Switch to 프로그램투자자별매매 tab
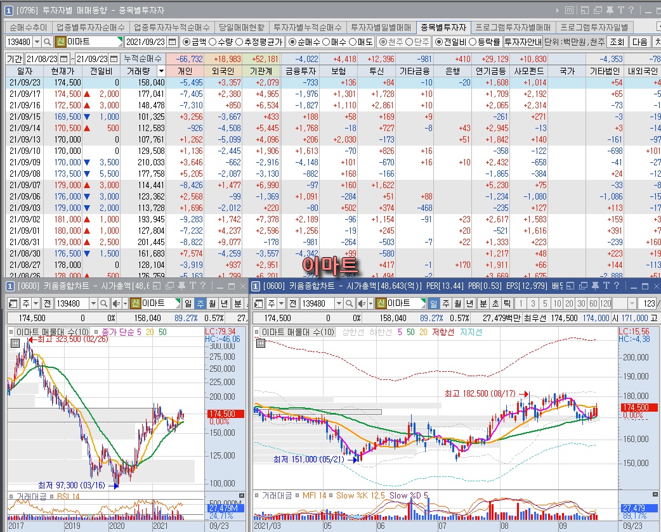The image size is (661, 532). [x=513, y=27]
